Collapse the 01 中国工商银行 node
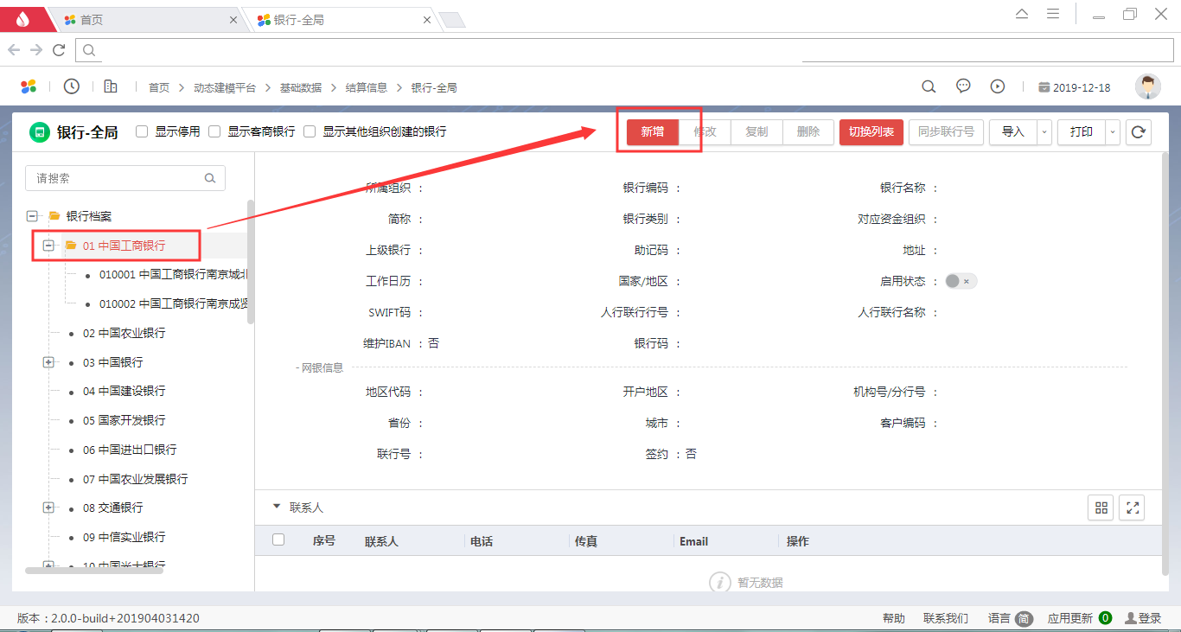This screenshot has height=632, width=1181. [x=48, y=246]
